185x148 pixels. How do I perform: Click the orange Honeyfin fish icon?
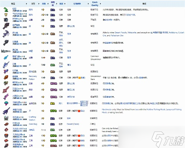point(6,77)
